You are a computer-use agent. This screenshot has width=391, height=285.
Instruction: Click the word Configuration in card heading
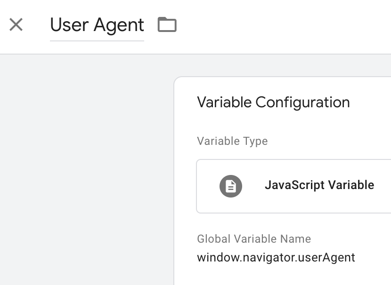point(302,103)
